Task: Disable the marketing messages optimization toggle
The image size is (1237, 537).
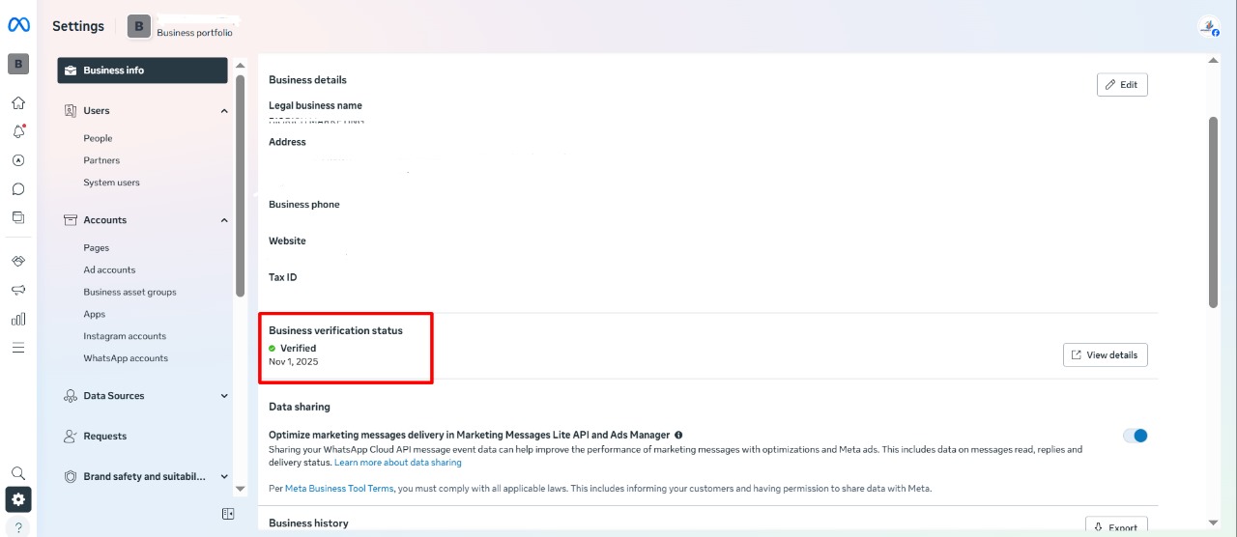Action: click(x=1135, y=436)
